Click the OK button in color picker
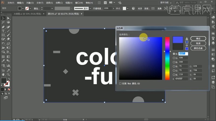Screen dimensions: 216x121 198,38
